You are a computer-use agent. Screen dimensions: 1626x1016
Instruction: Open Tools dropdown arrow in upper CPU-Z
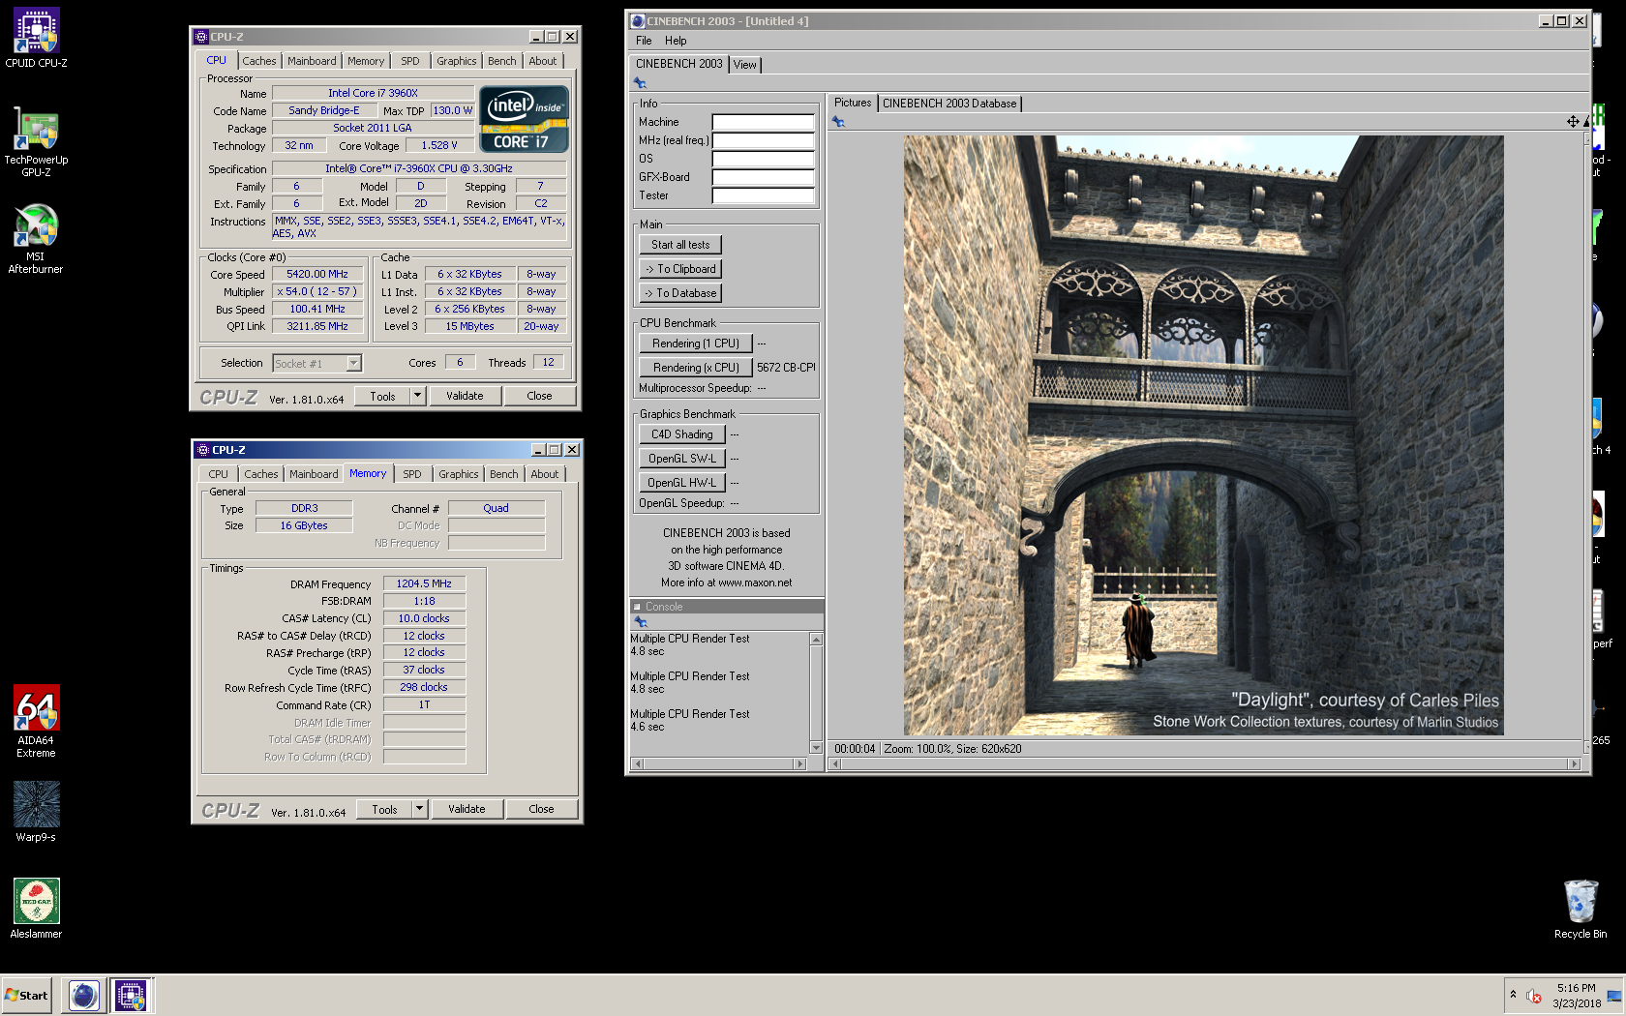pyautogui.click(x=417, y=396)
